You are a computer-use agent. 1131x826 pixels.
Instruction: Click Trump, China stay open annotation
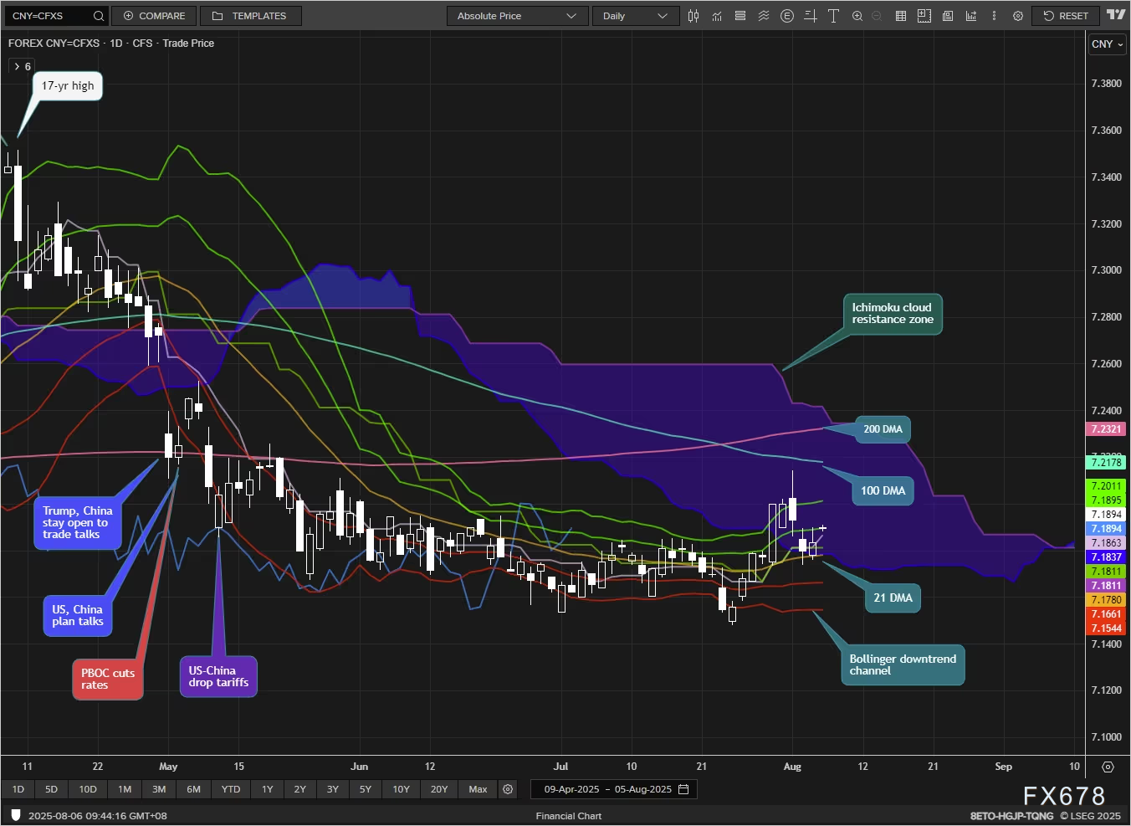point(78,522)
